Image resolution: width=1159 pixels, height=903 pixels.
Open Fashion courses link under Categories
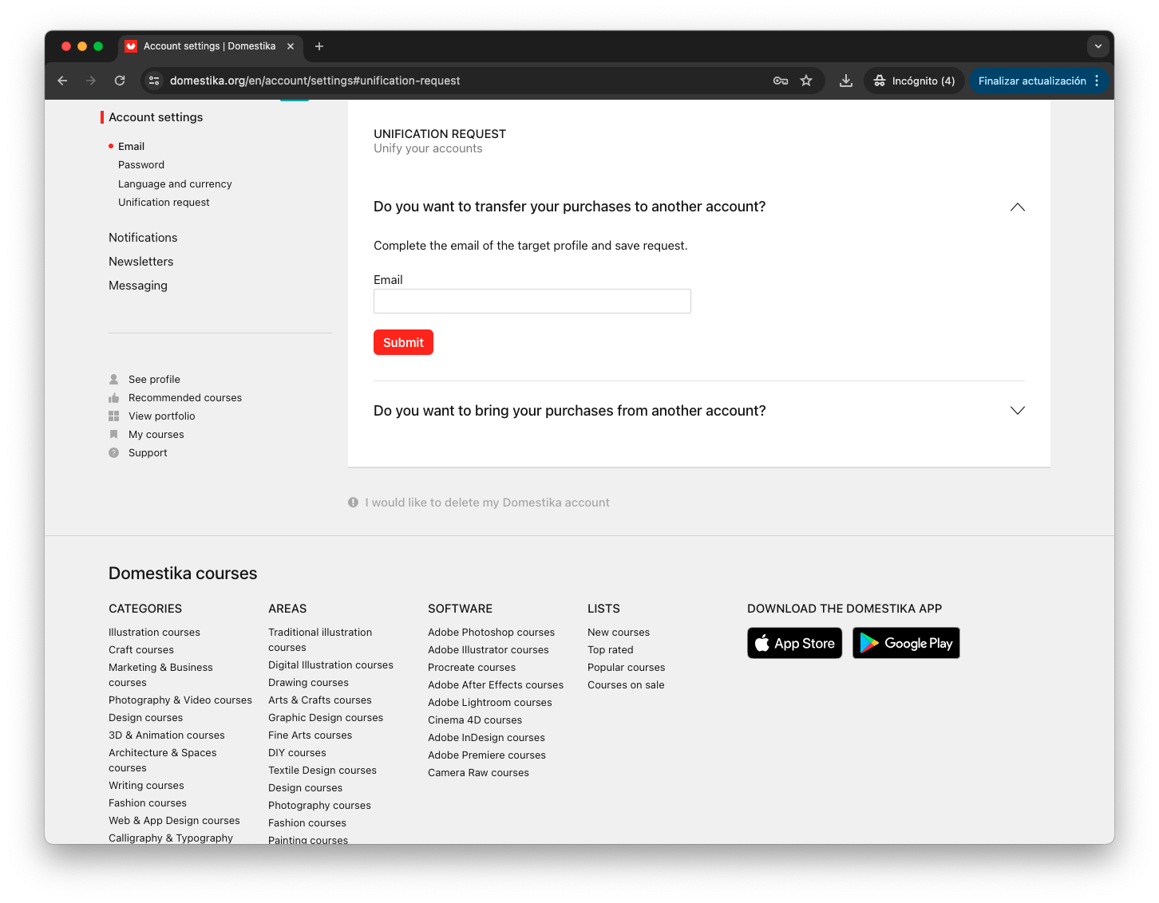[148, 803]
